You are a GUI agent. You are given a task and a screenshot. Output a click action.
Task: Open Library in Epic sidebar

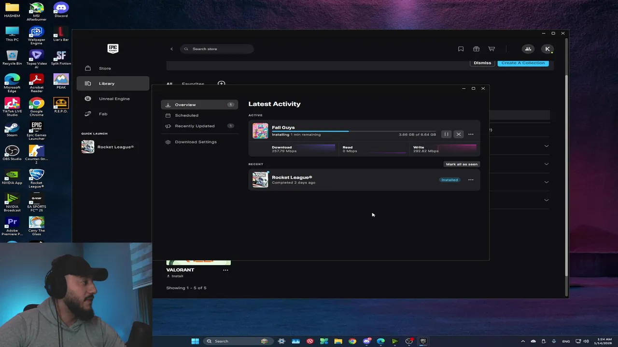click(x=113, y=83)
